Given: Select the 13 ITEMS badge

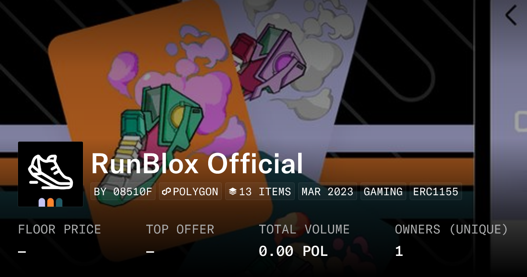Looking at the screenshot, I should 260,192.
